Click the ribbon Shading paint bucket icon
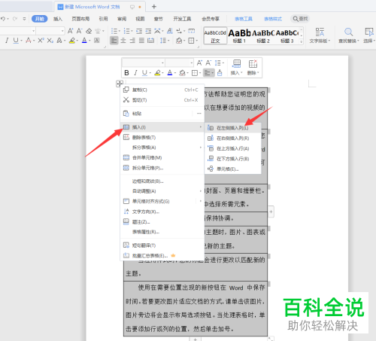Screen dimensions: 376x341 click(x=179, y=41)
